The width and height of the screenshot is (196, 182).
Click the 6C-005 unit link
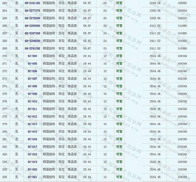point(32,63)
